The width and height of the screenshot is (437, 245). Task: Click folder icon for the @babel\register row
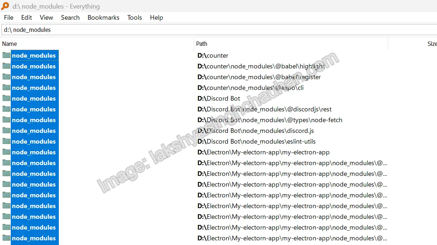(6, 77)
